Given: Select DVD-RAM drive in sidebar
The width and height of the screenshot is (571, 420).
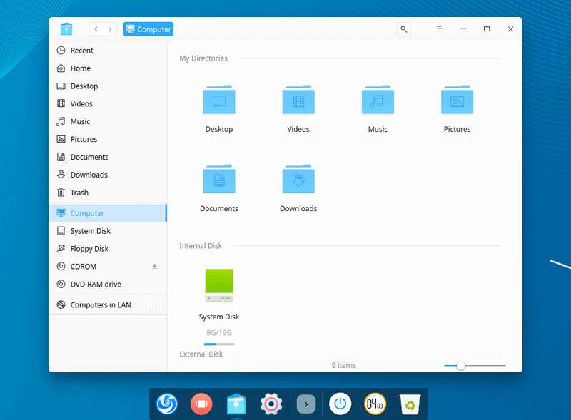Looking at the screenshot, I should point(95,285).
